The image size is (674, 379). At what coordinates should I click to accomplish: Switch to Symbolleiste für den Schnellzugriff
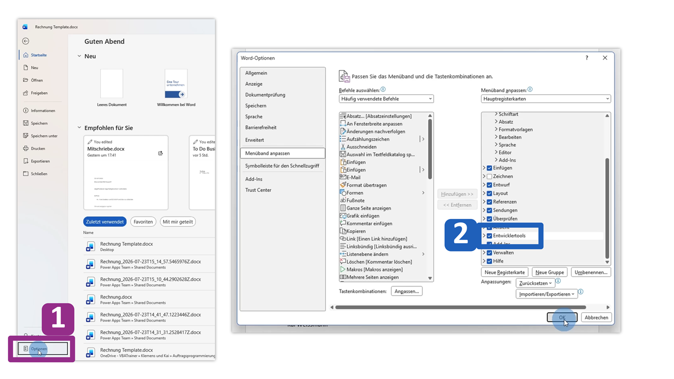(282, 166)
